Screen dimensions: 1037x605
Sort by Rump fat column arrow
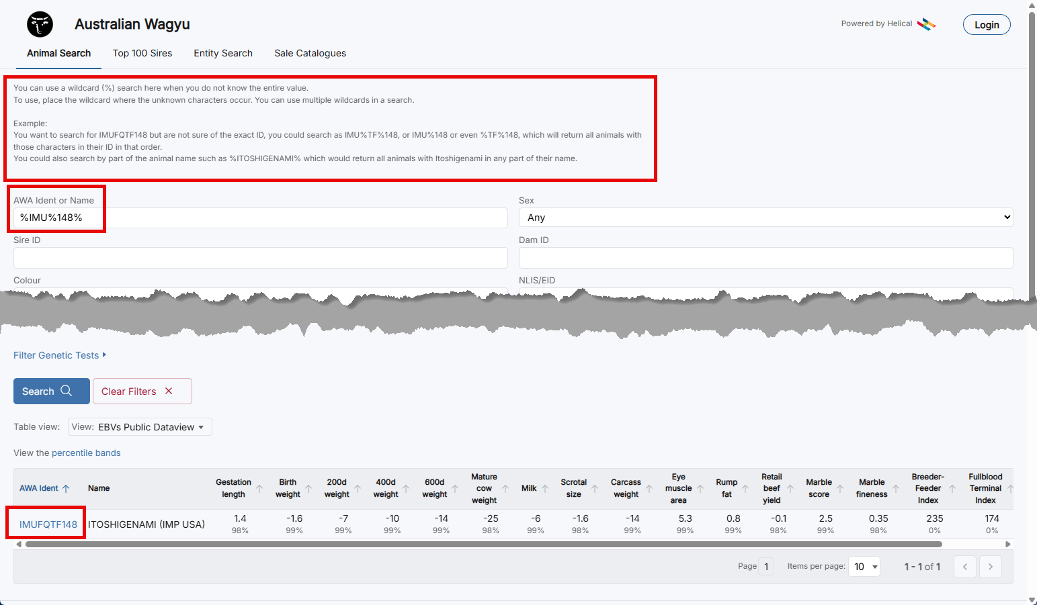point(745,488)
